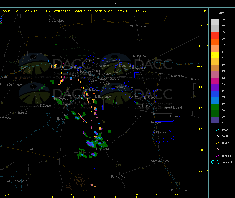This screenshot has width=235, height=198.
Task: Click the cyan current ellipse legend
Action: 215,162
